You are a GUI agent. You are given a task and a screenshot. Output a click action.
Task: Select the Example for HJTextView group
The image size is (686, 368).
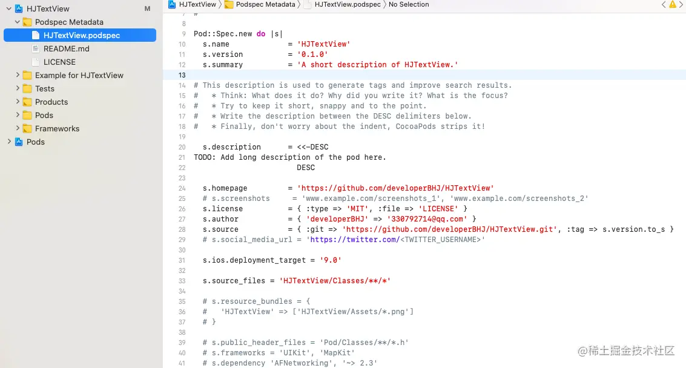click(x=80, y=75)
